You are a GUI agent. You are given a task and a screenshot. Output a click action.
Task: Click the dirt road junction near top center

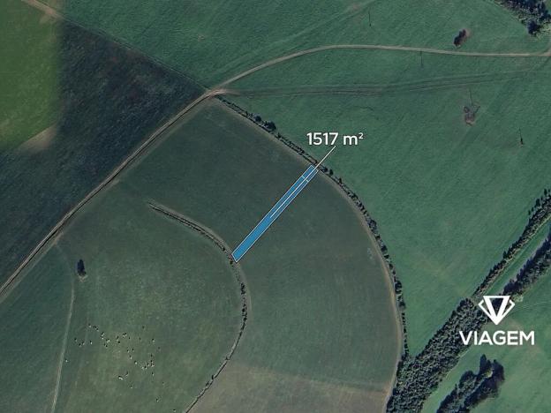(215, 92)
